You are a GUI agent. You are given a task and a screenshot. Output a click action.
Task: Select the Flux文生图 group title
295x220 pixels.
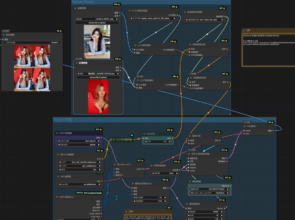click(x=62, y=120)
